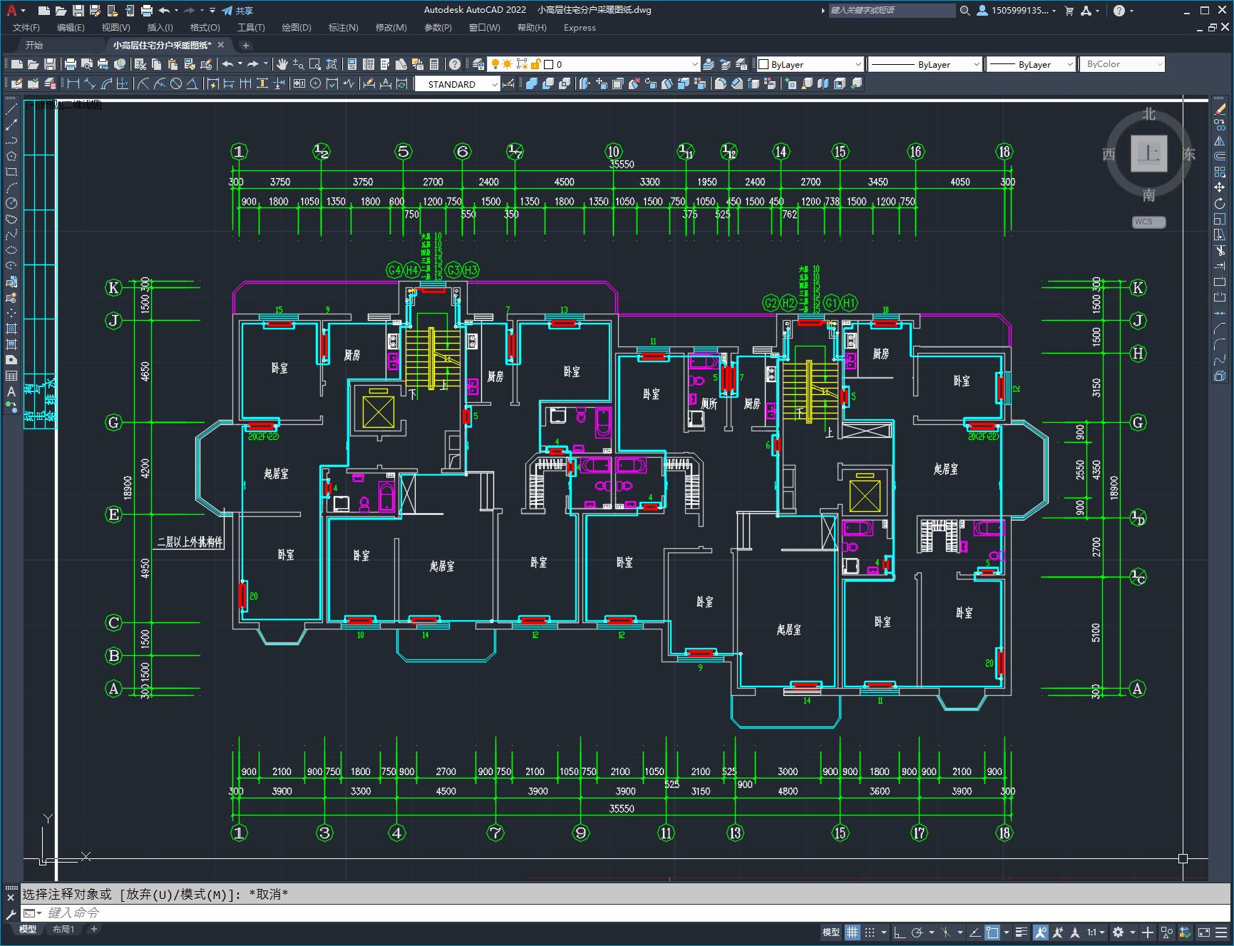Toggle Ortho mode in status bar
Screen dimensions: 1234x946
click(900, 932)
